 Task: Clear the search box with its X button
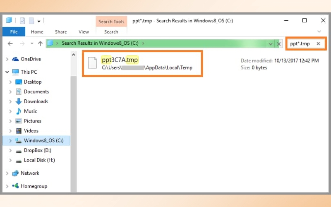pyautogui.click(x=318, y=43)
